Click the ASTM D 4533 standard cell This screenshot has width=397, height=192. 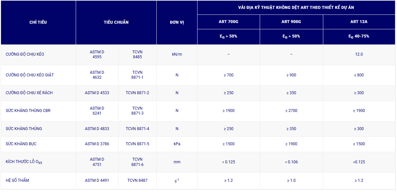point(97,93)
